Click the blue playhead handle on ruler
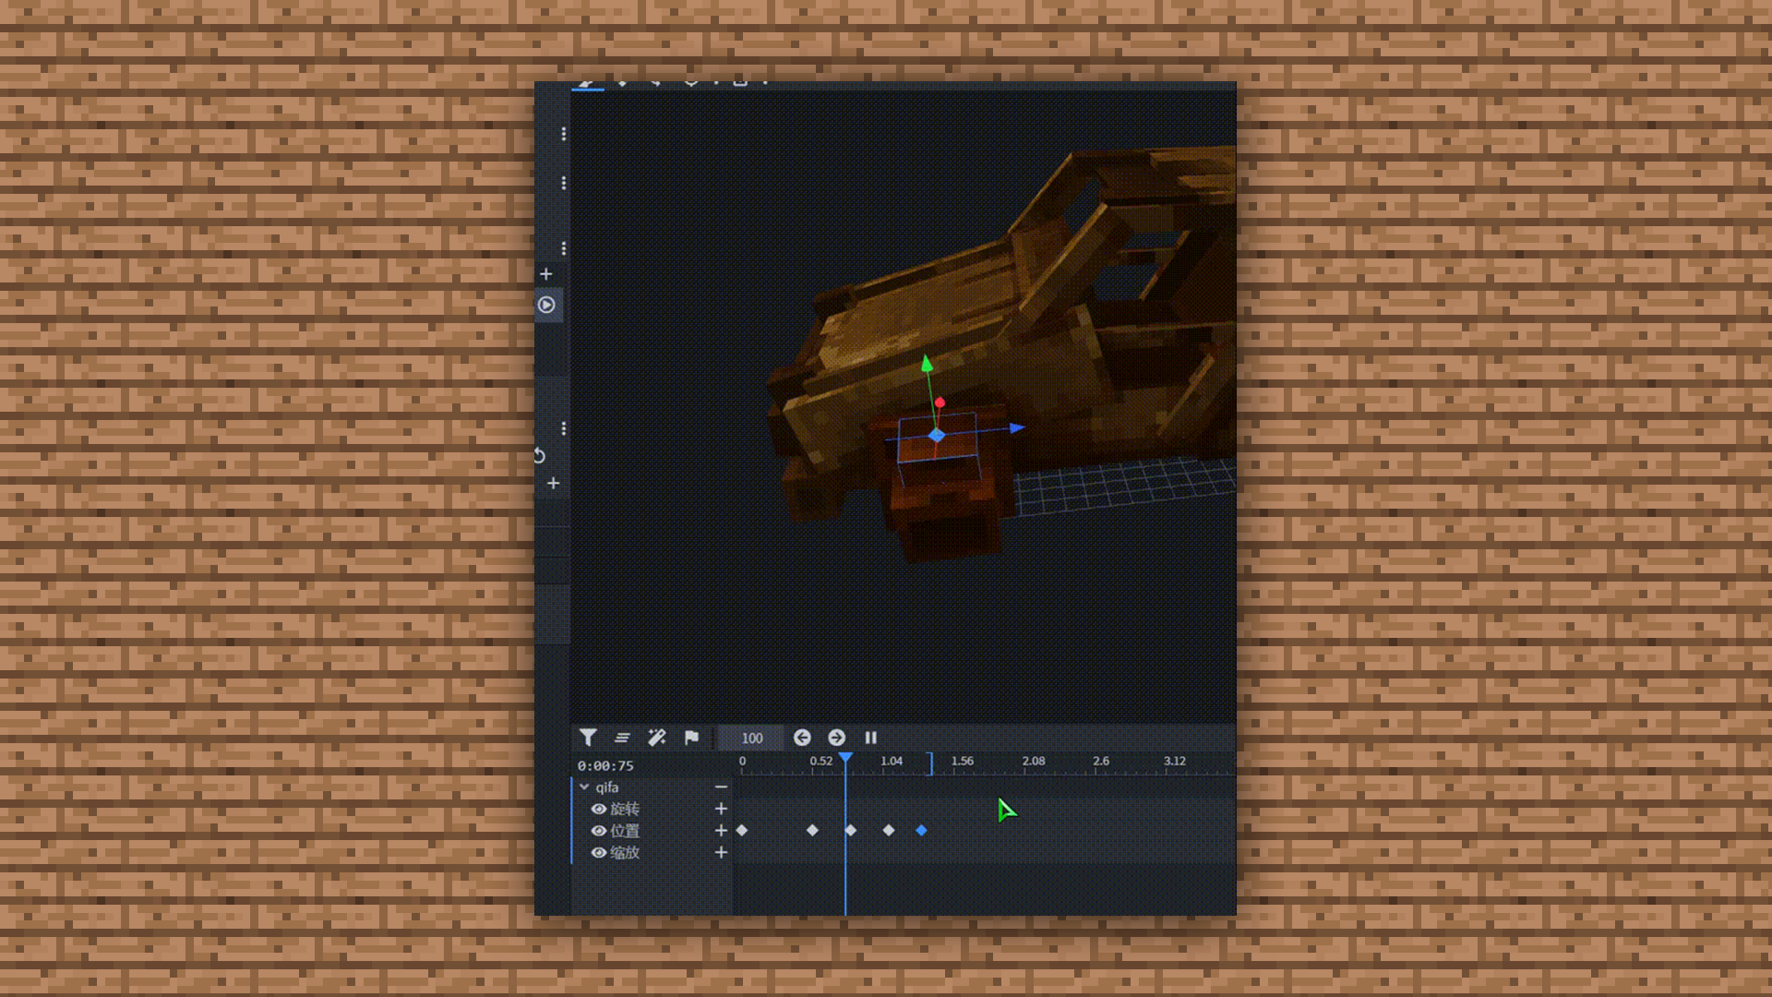 845,758
